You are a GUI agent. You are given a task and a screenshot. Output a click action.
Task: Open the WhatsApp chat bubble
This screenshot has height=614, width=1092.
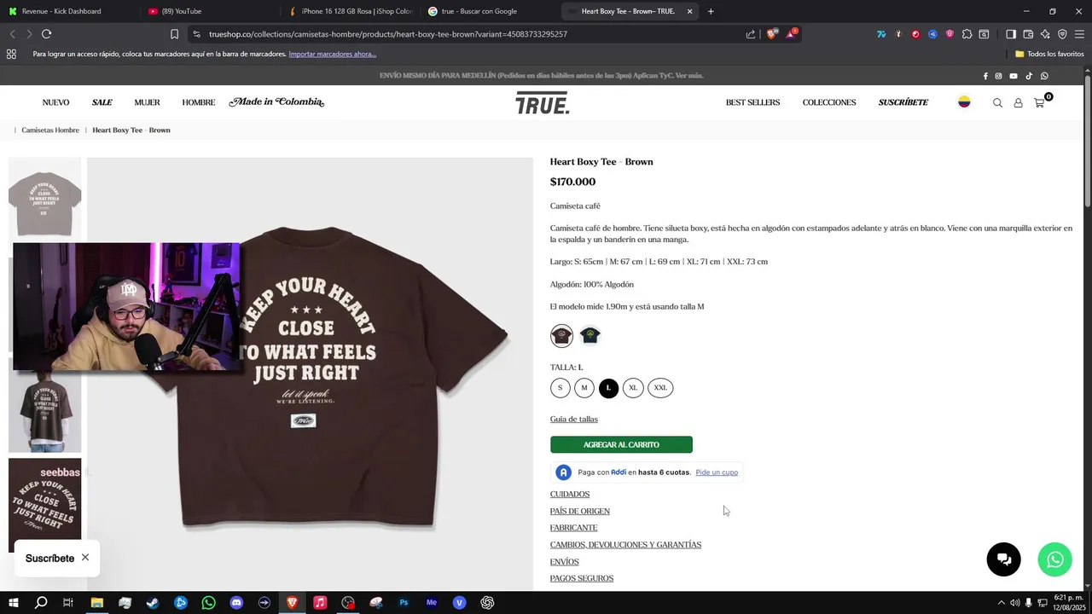(1055, 559)
